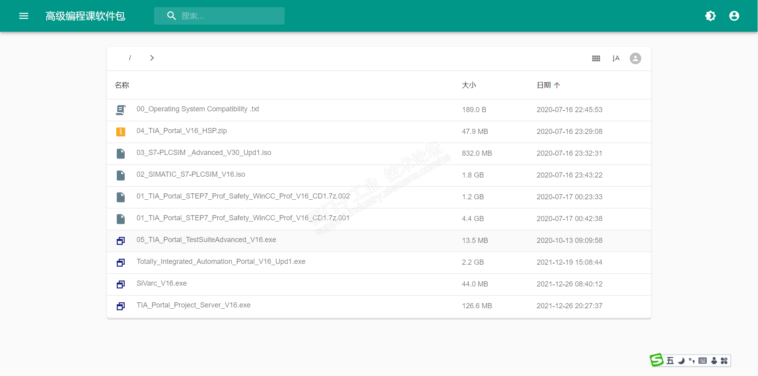Click the Sogou input method S logo
Image resolution: width=758 pixels, height=376 pixels.
tap(657, 360)
